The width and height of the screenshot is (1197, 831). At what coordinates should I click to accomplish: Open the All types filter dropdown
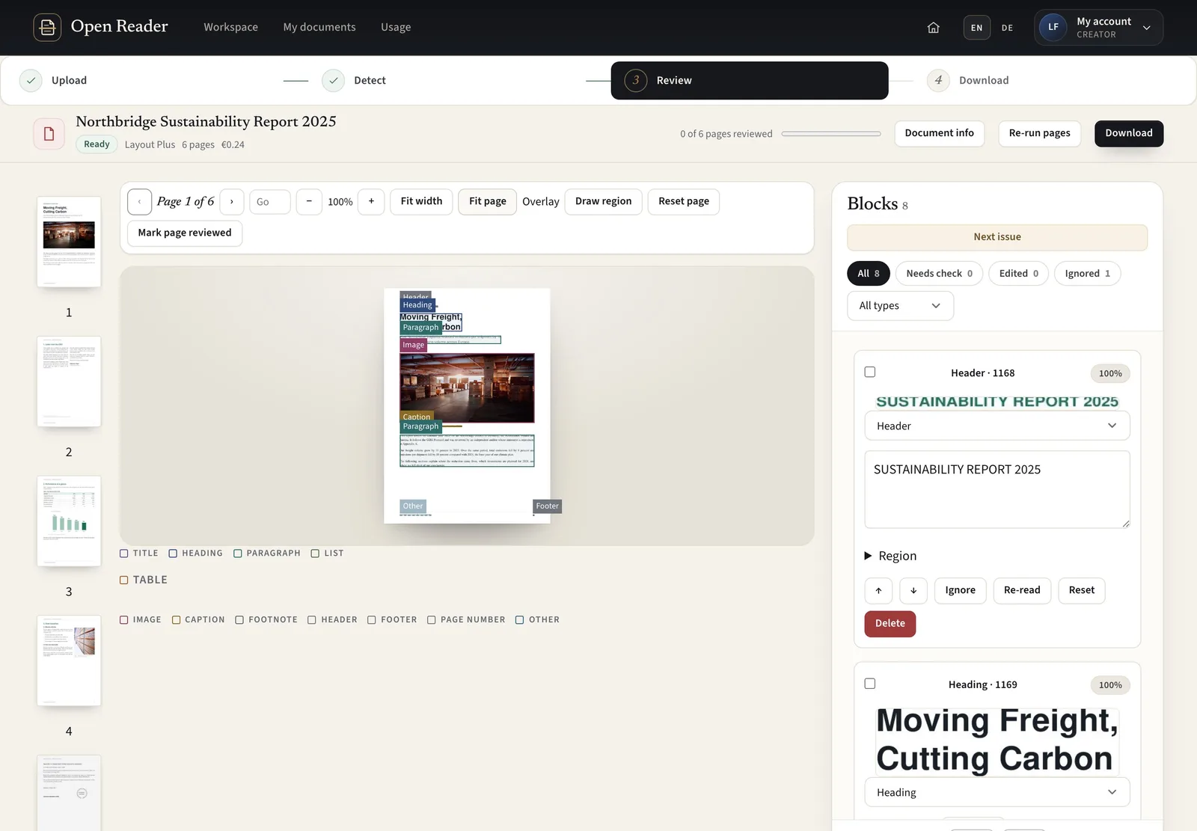(x=900, y=306)
